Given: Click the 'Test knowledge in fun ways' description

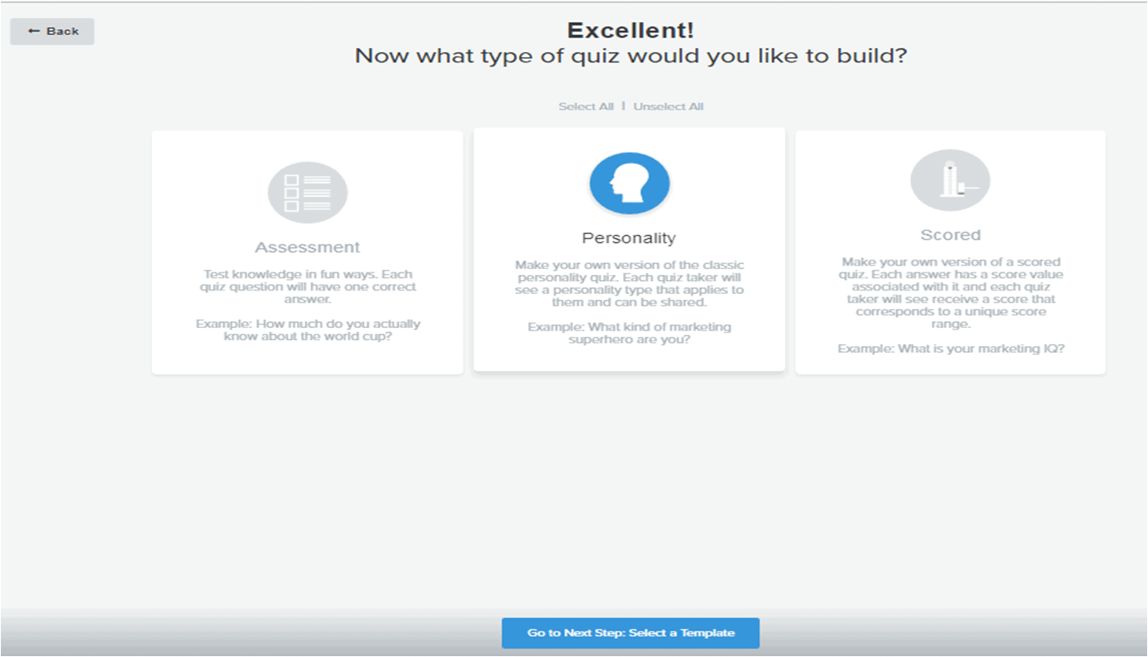Looking at the screenshot, I should click(308, 287).
